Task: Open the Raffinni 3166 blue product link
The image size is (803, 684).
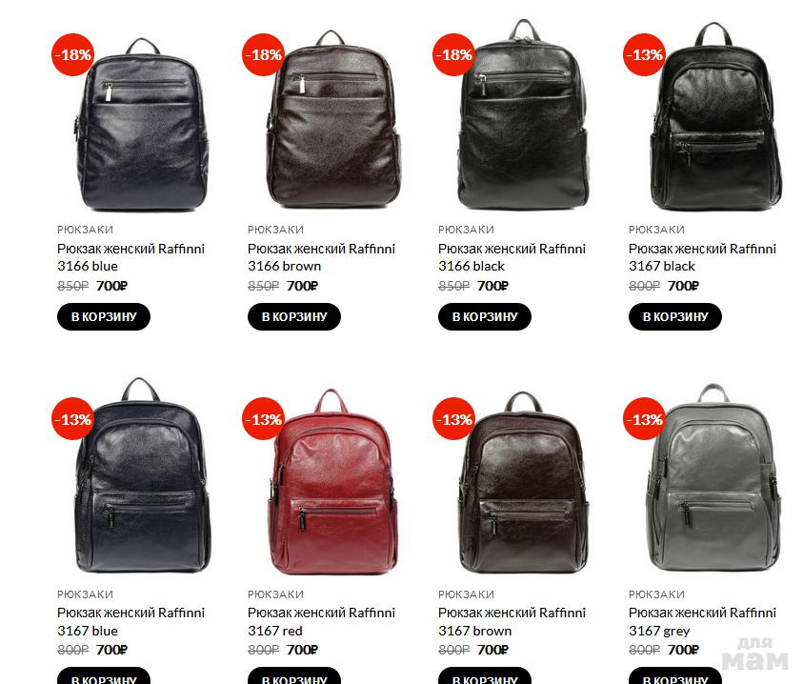Action: pos(130,257)
